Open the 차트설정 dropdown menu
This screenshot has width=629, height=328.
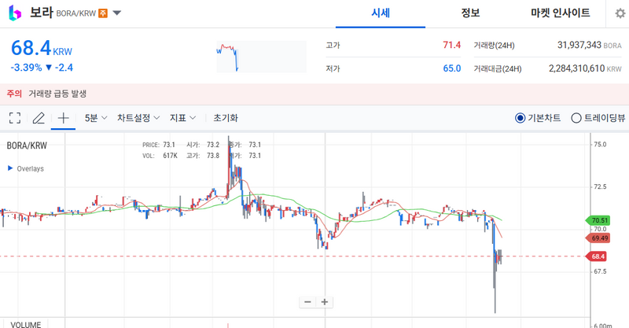(138, 118)
